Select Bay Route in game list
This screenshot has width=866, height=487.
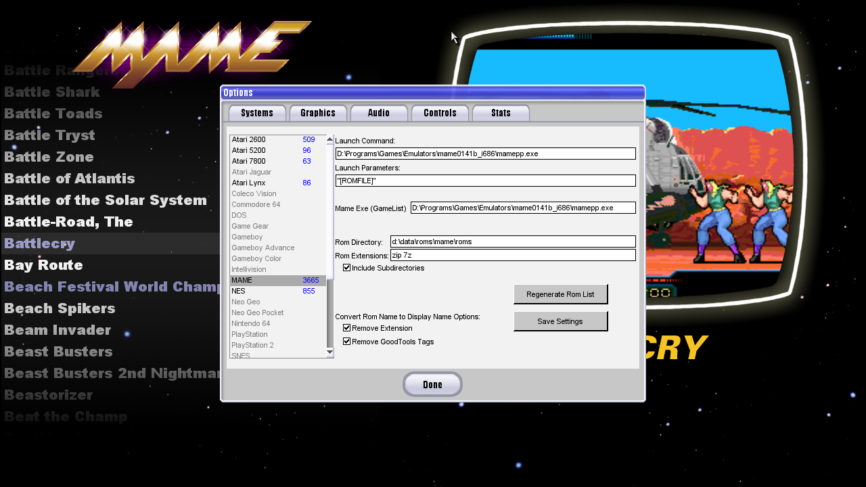click(x=43, y=265)
